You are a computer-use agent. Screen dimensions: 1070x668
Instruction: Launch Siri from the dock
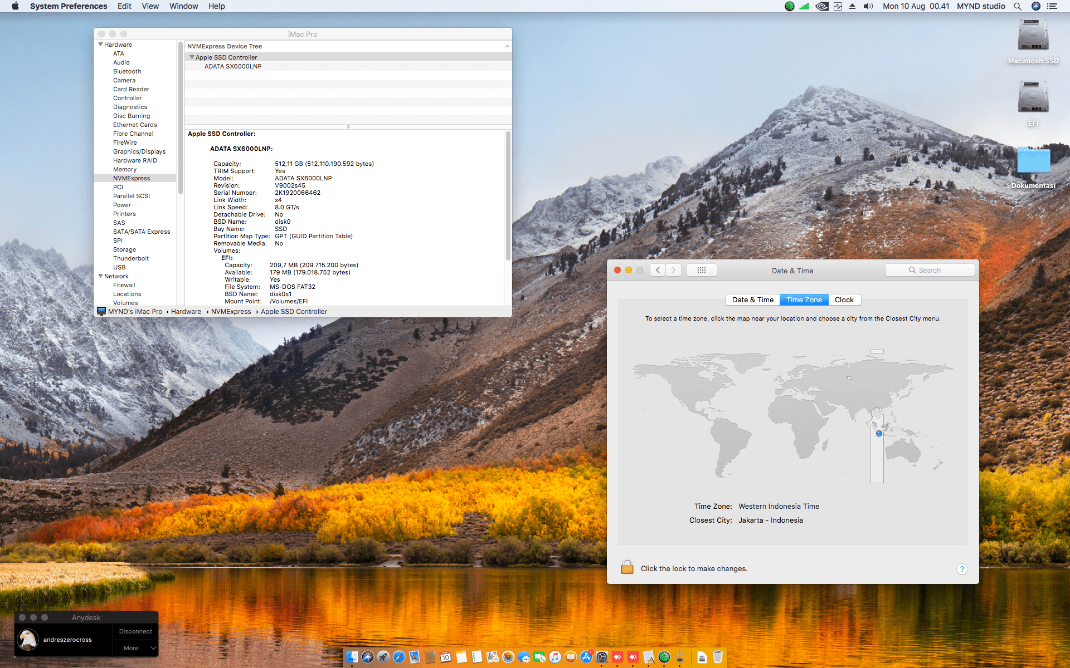(x=368, y=657)
